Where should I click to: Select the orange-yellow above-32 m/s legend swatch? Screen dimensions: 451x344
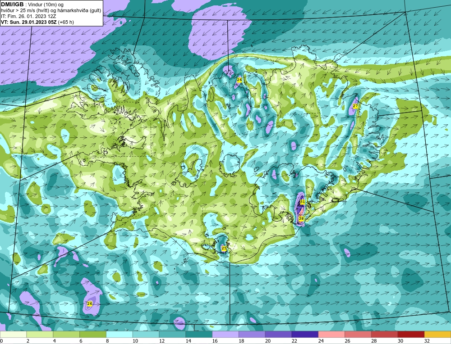[438, 334]
